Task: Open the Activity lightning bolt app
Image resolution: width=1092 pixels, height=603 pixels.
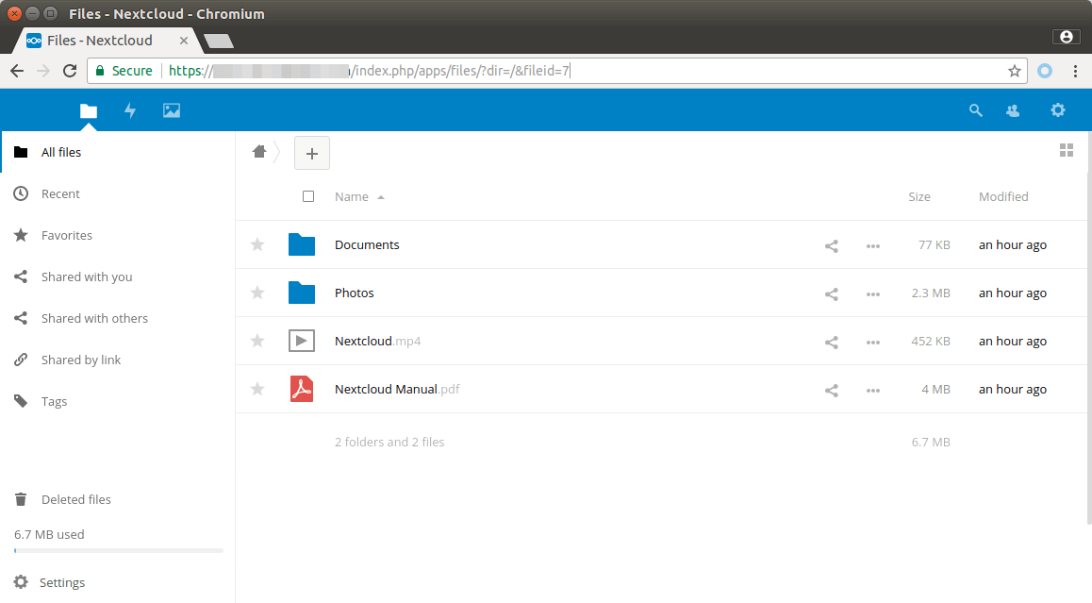Action: [130, 110]
